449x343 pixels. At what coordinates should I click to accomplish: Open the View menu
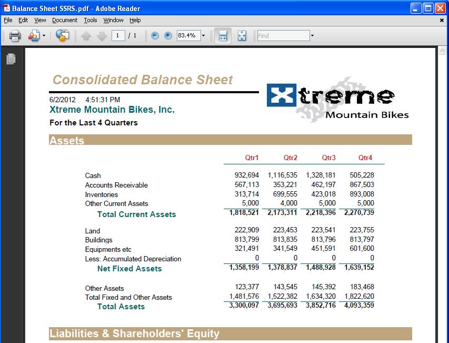point(40,20)
